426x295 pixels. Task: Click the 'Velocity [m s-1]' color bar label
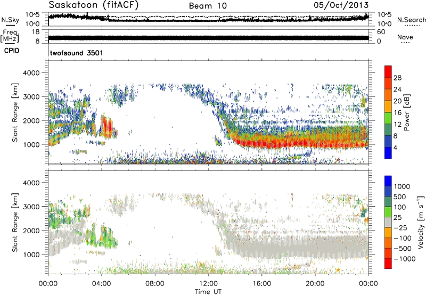click(x=421, y=222)
